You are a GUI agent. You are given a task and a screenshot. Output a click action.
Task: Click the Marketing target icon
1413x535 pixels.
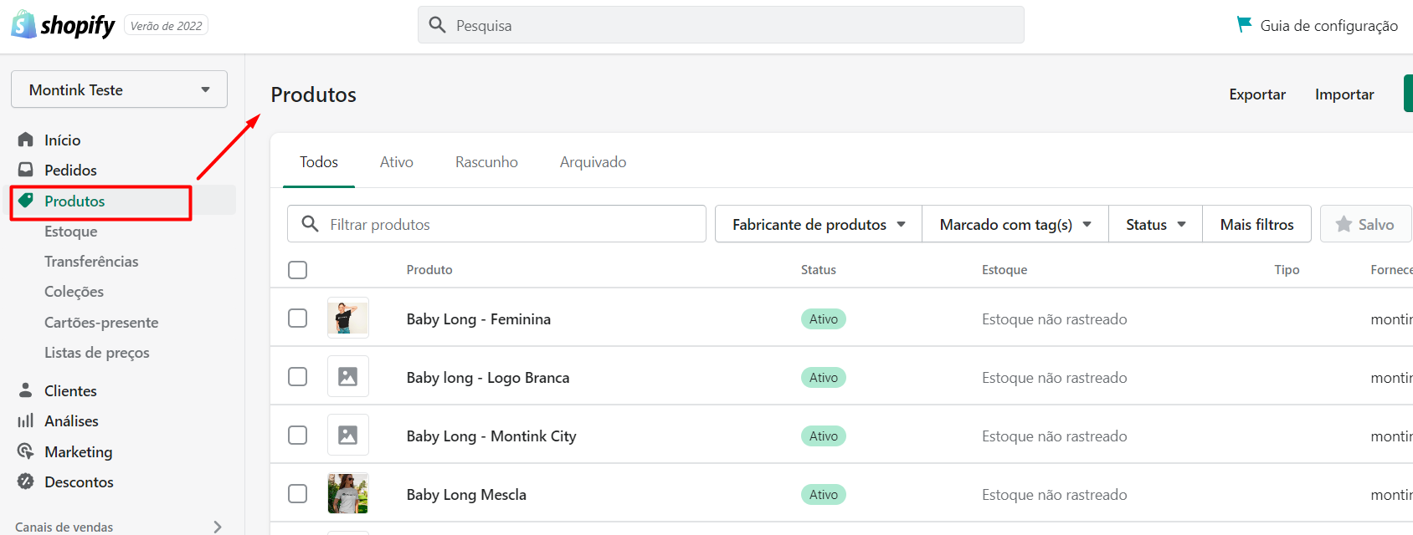point(26,451)
